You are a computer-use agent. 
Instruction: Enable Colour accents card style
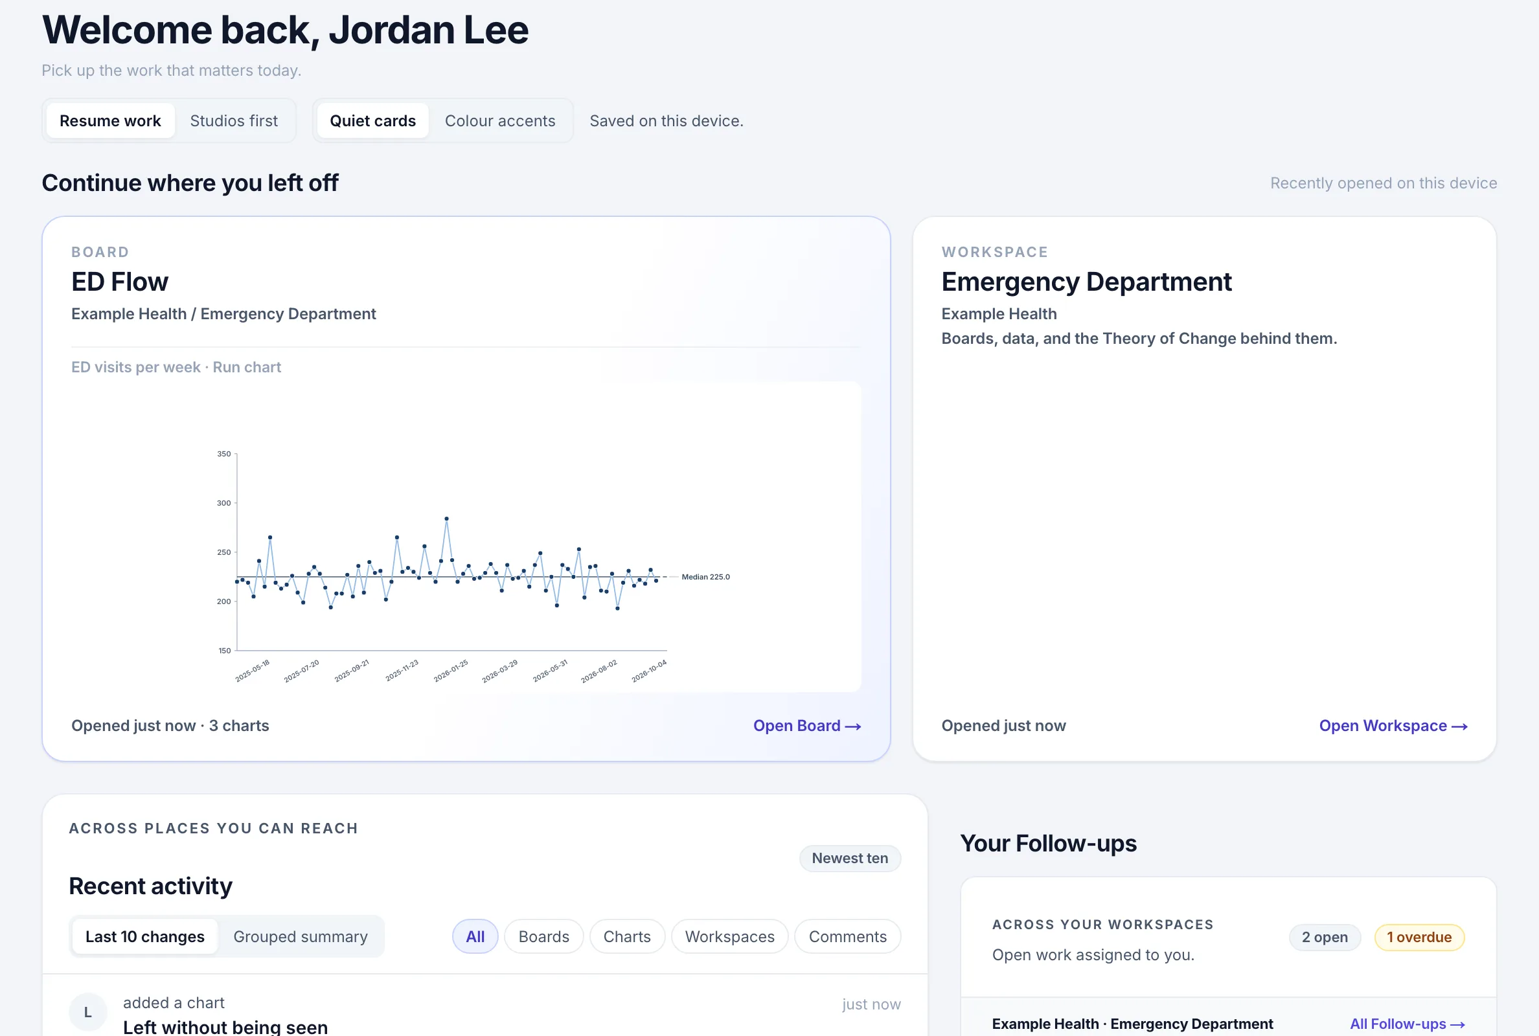pyautogui.click(x=499, y=121)
